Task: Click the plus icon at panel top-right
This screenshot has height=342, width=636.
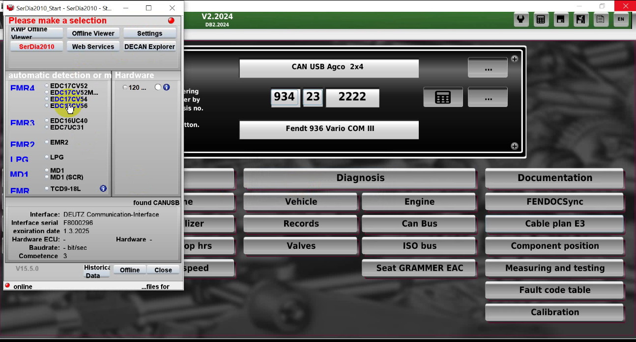Action: [514, 59]
